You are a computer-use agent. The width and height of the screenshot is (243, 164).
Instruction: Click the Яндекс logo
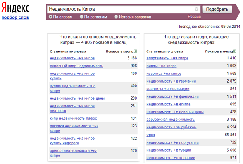tap(16, 7)
